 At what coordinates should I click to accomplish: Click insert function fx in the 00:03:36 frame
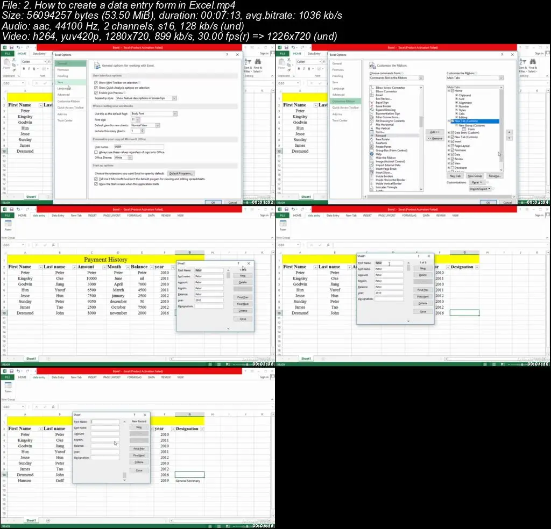click(x=53, y=245)
